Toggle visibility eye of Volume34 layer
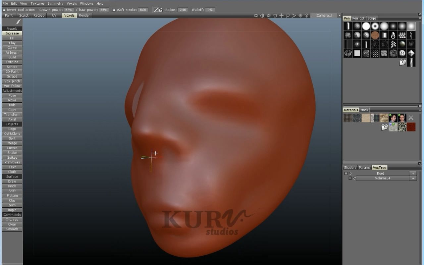The height and width of the screenshot is (265, 424). (354, 178)
